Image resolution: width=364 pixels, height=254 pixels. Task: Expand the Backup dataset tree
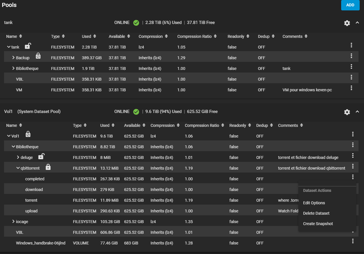point(13,58)
